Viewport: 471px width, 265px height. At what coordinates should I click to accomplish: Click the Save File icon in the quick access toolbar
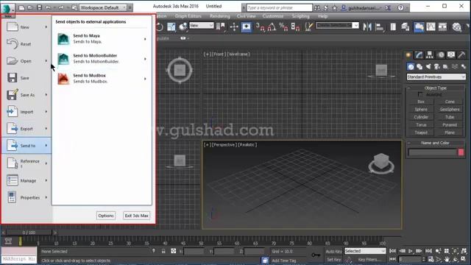[39, 7]
